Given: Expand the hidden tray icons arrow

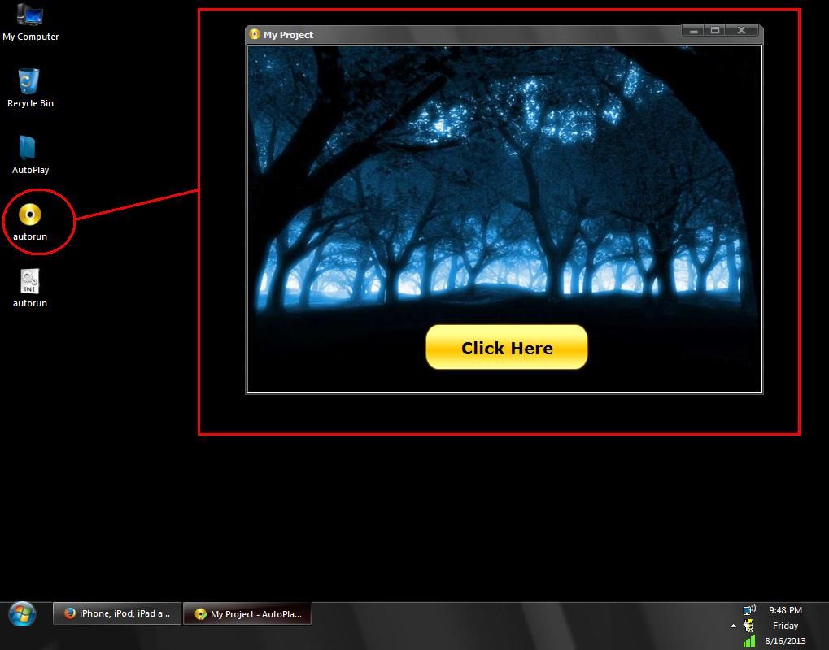Looking at the screenshot, I should coord(733,626).
